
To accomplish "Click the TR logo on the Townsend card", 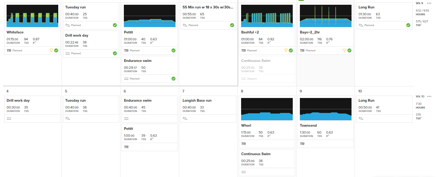I will coord(302,144).
